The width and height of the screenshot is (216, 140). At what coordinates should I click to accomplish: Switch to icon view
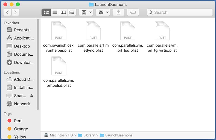pyautogui.click(x=46, y=12)
